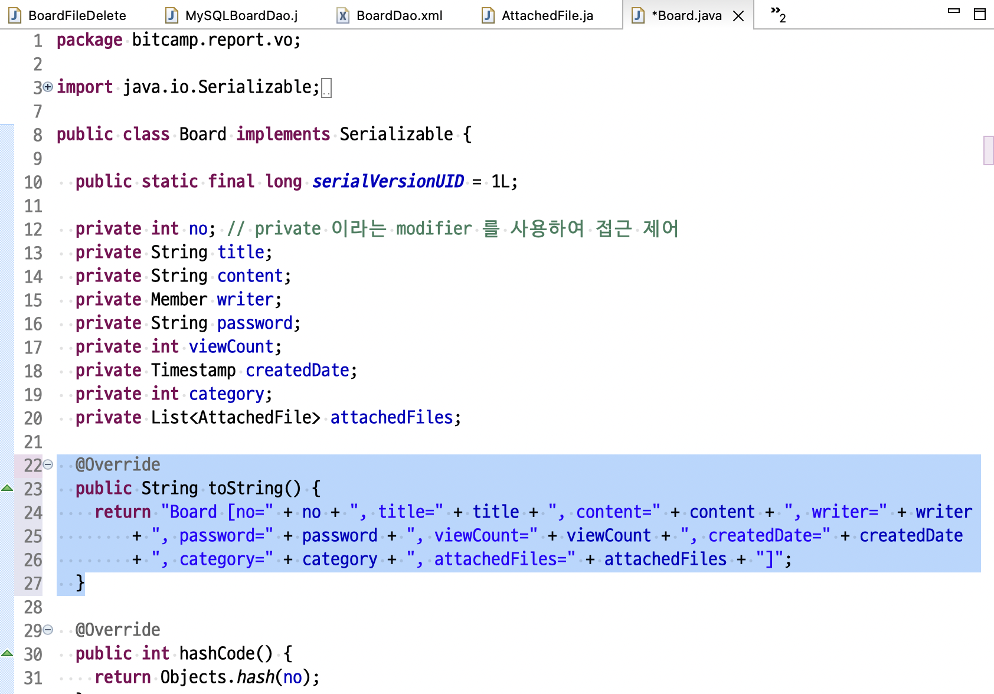Click the string "Board [no=" on line 24
The height and width of the screenshot is (694, 994).
(x=217, y=512)
